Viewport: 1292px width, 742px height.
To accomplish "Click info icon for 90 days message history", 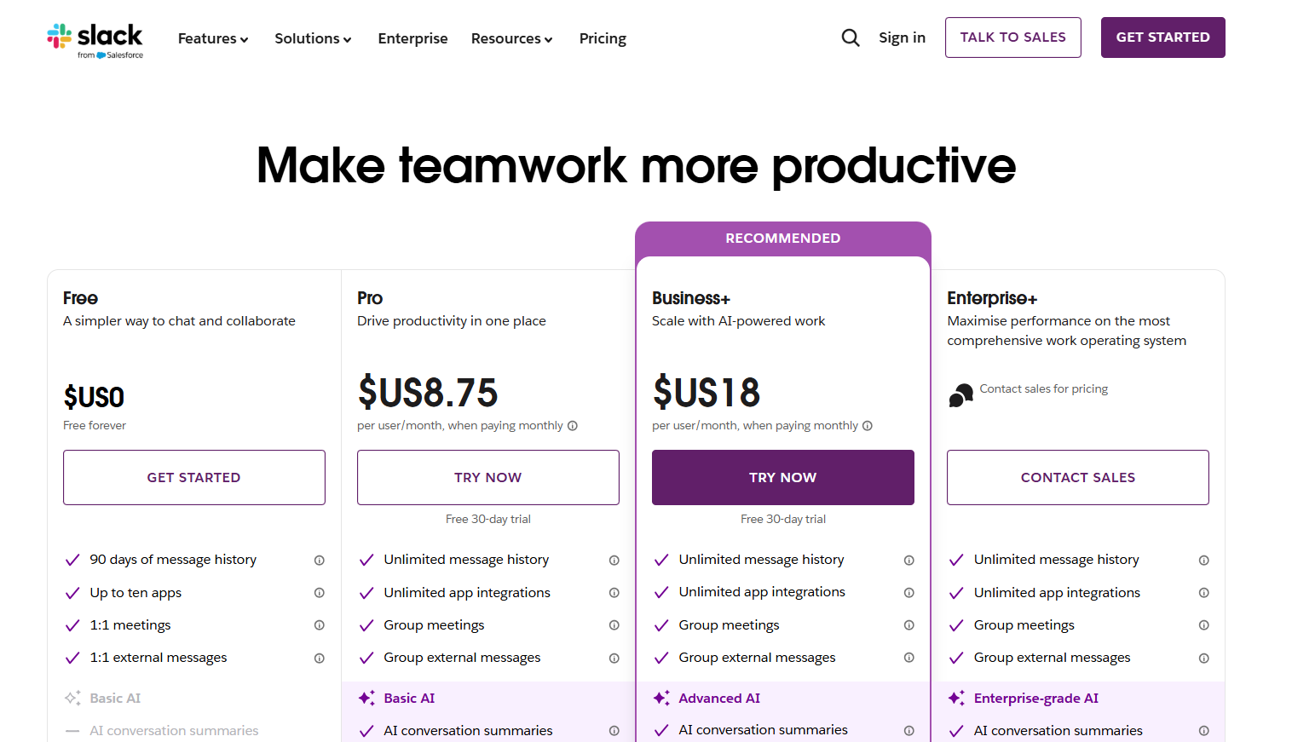I will [x=320, y=561].
